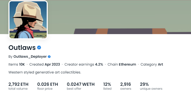The height and width of the screenshot is (96, 191).
Task: Open the Outlaws_Deployer creator profile link
Action: [x=30, y=57]
